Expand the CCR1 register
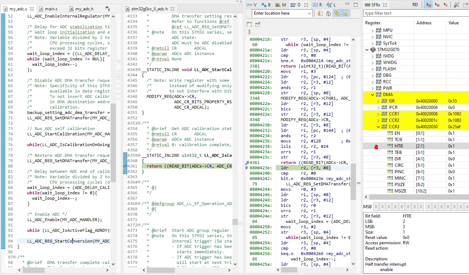 pos(379,114)
